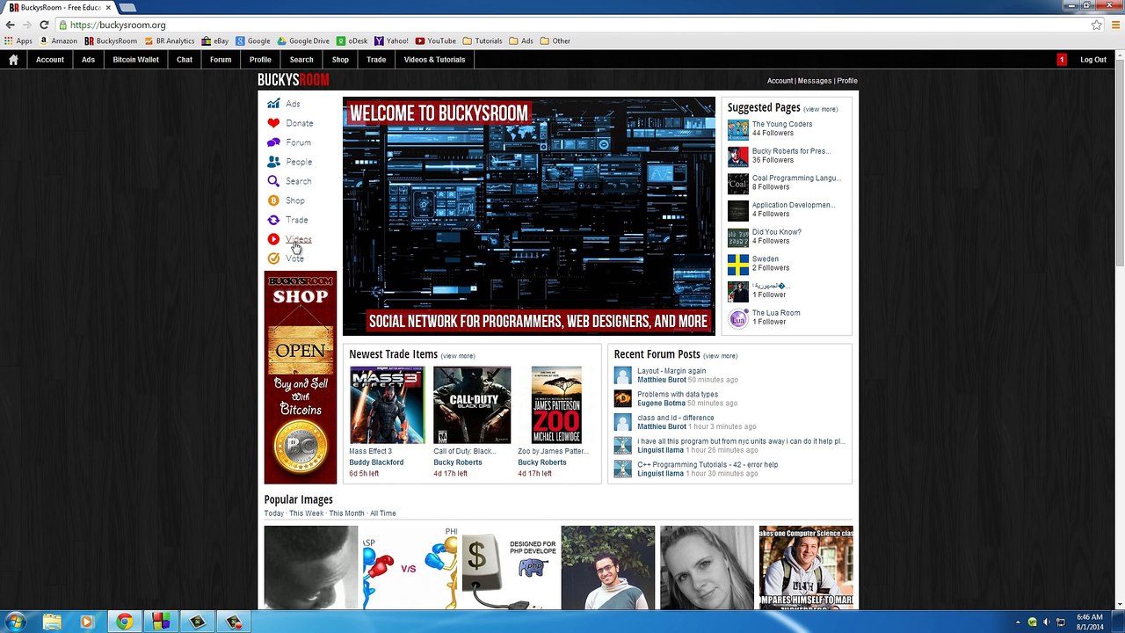Open the Coal Programming Language page
This screenshot has height=633, width=1125.
coord(796,178)
